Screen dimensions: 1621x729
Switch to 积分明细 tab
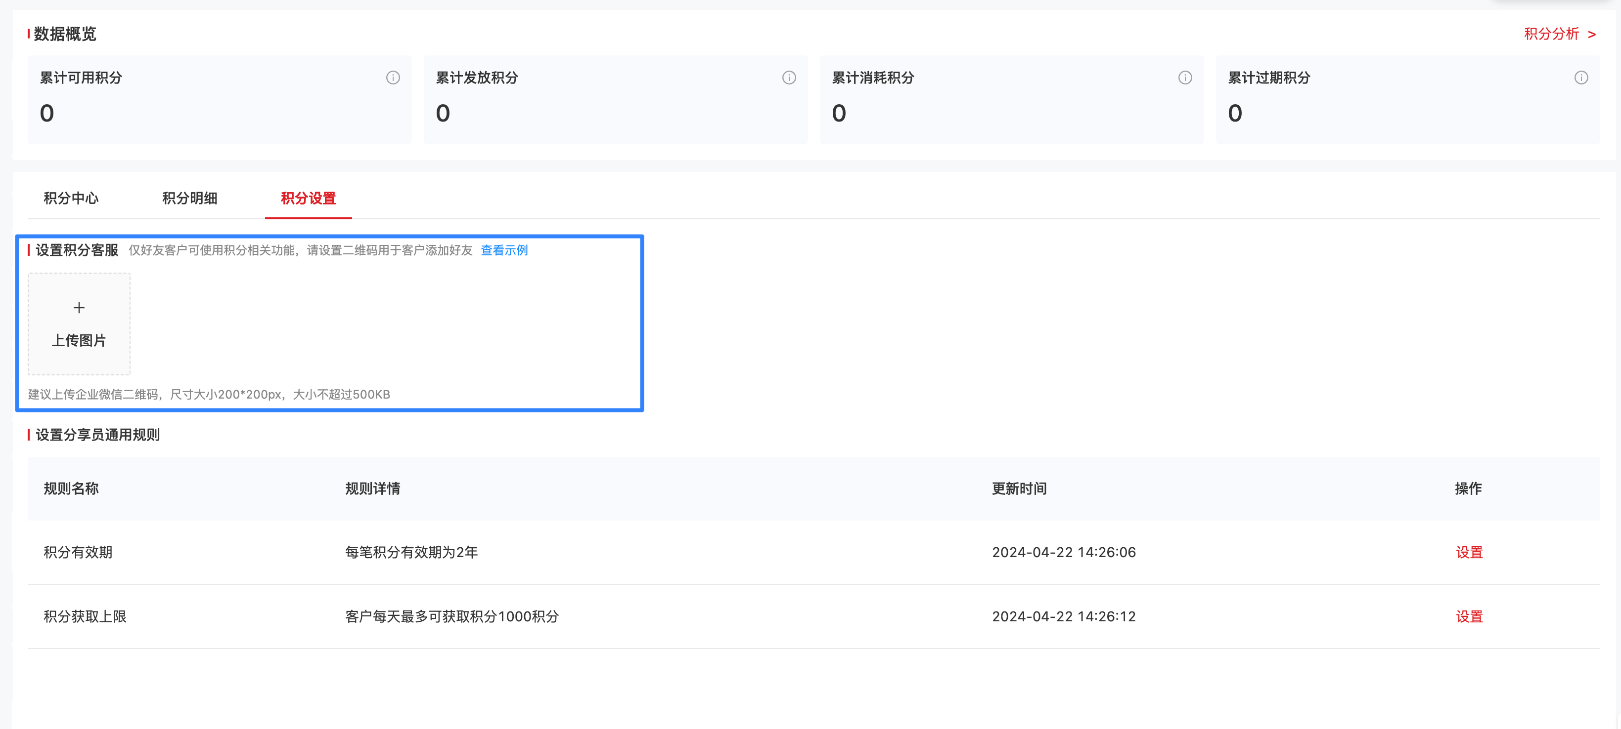coord(189,198)
